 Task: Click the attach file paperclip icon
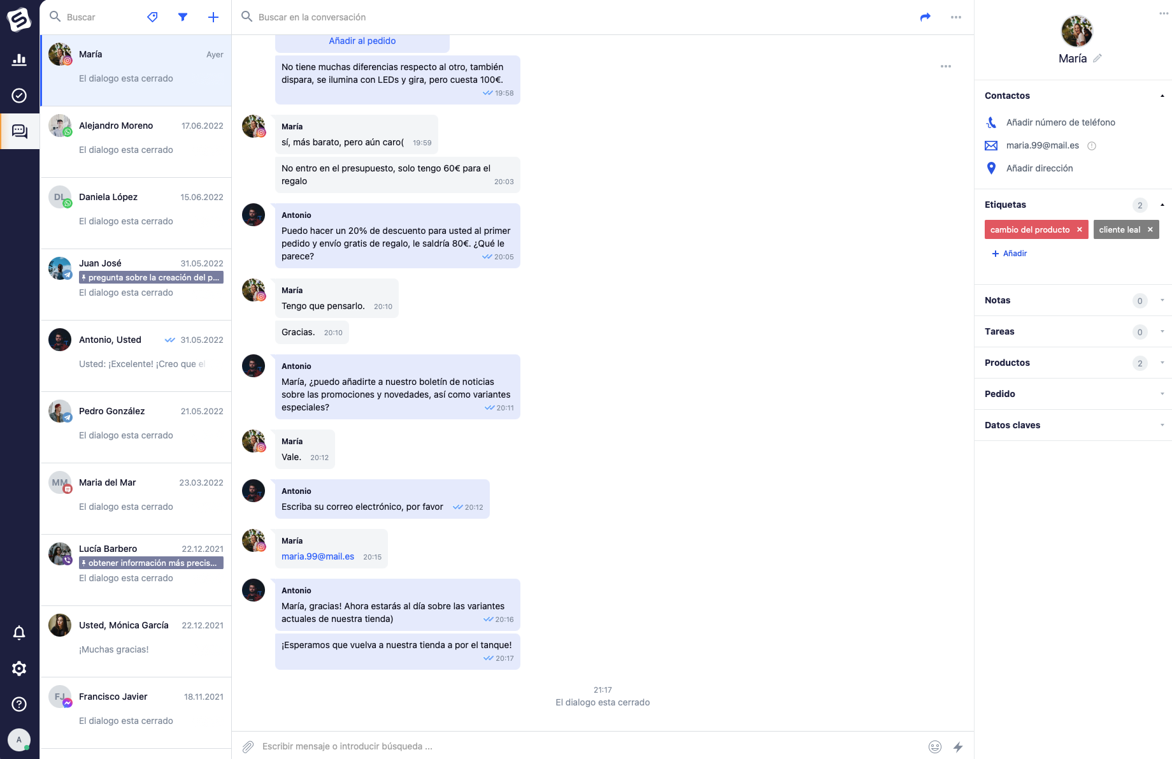coord(248,746)
